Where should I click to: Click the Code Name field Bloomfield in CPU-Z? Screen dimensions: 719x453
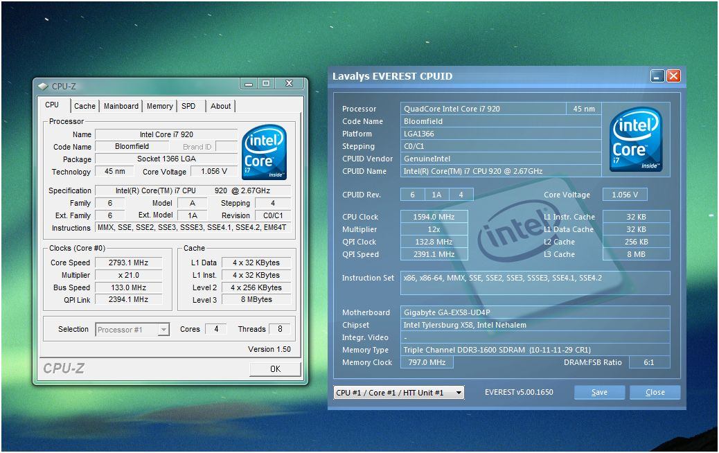pos(132,146)
